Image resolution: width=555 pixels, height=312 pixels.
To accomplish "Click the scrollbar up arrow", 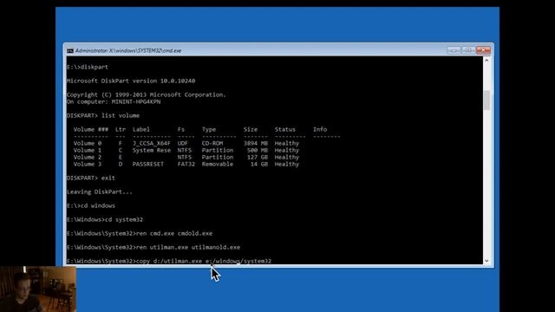I will [x=486, y=61].
